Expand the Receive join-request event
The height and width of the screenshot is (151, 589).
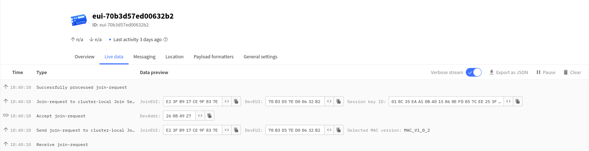(x=294, y=145)
